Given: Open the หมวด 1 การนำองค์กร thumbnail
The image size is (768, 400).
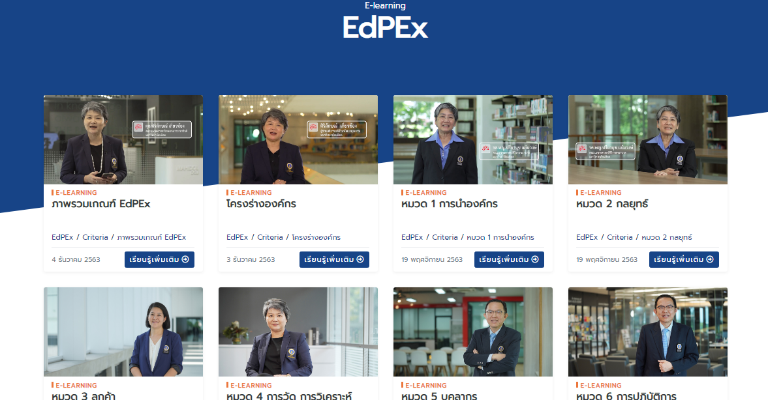Looking at the screenshot, I should pos(473,140).
